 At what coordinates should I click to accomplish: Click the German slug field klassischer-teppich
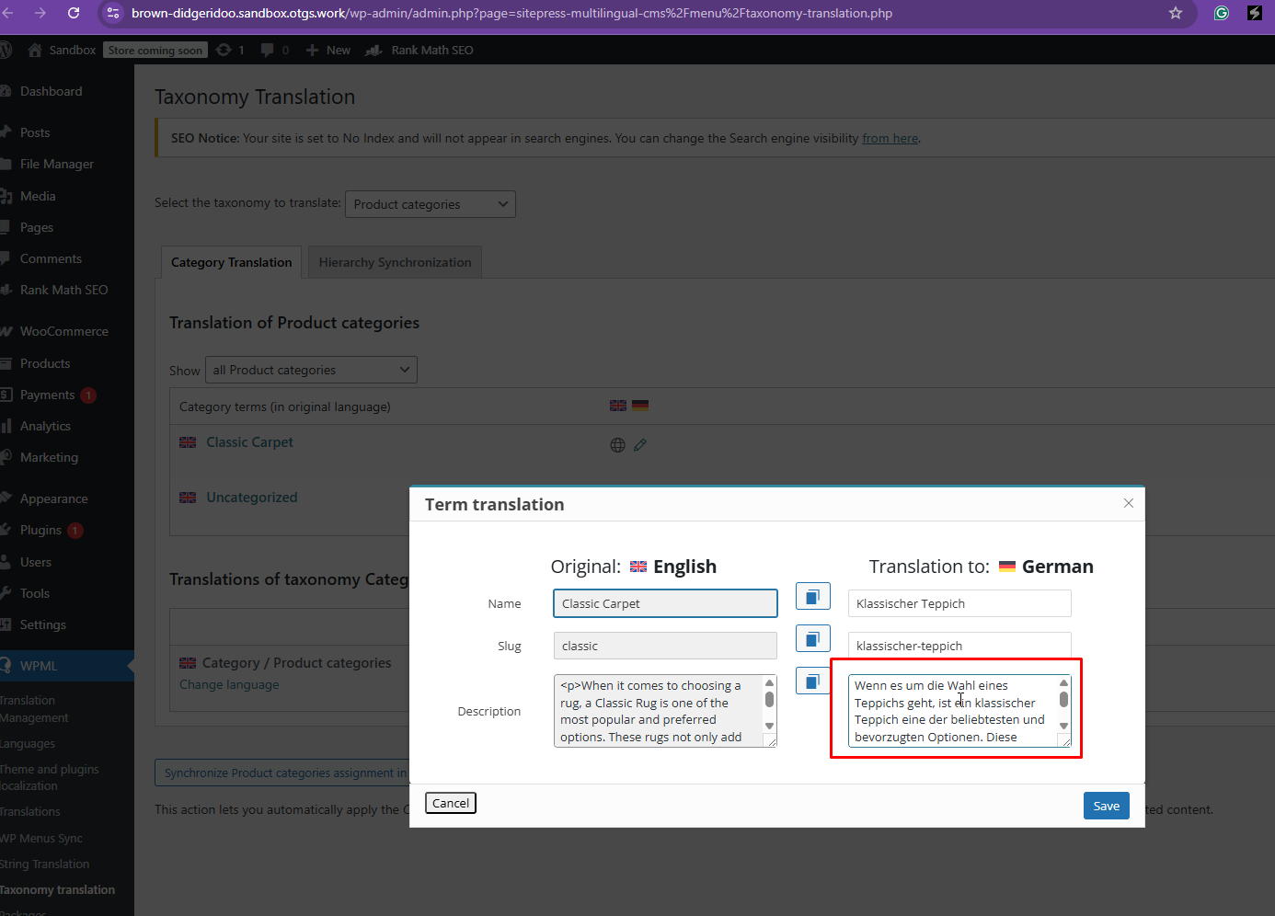[959, 646]
